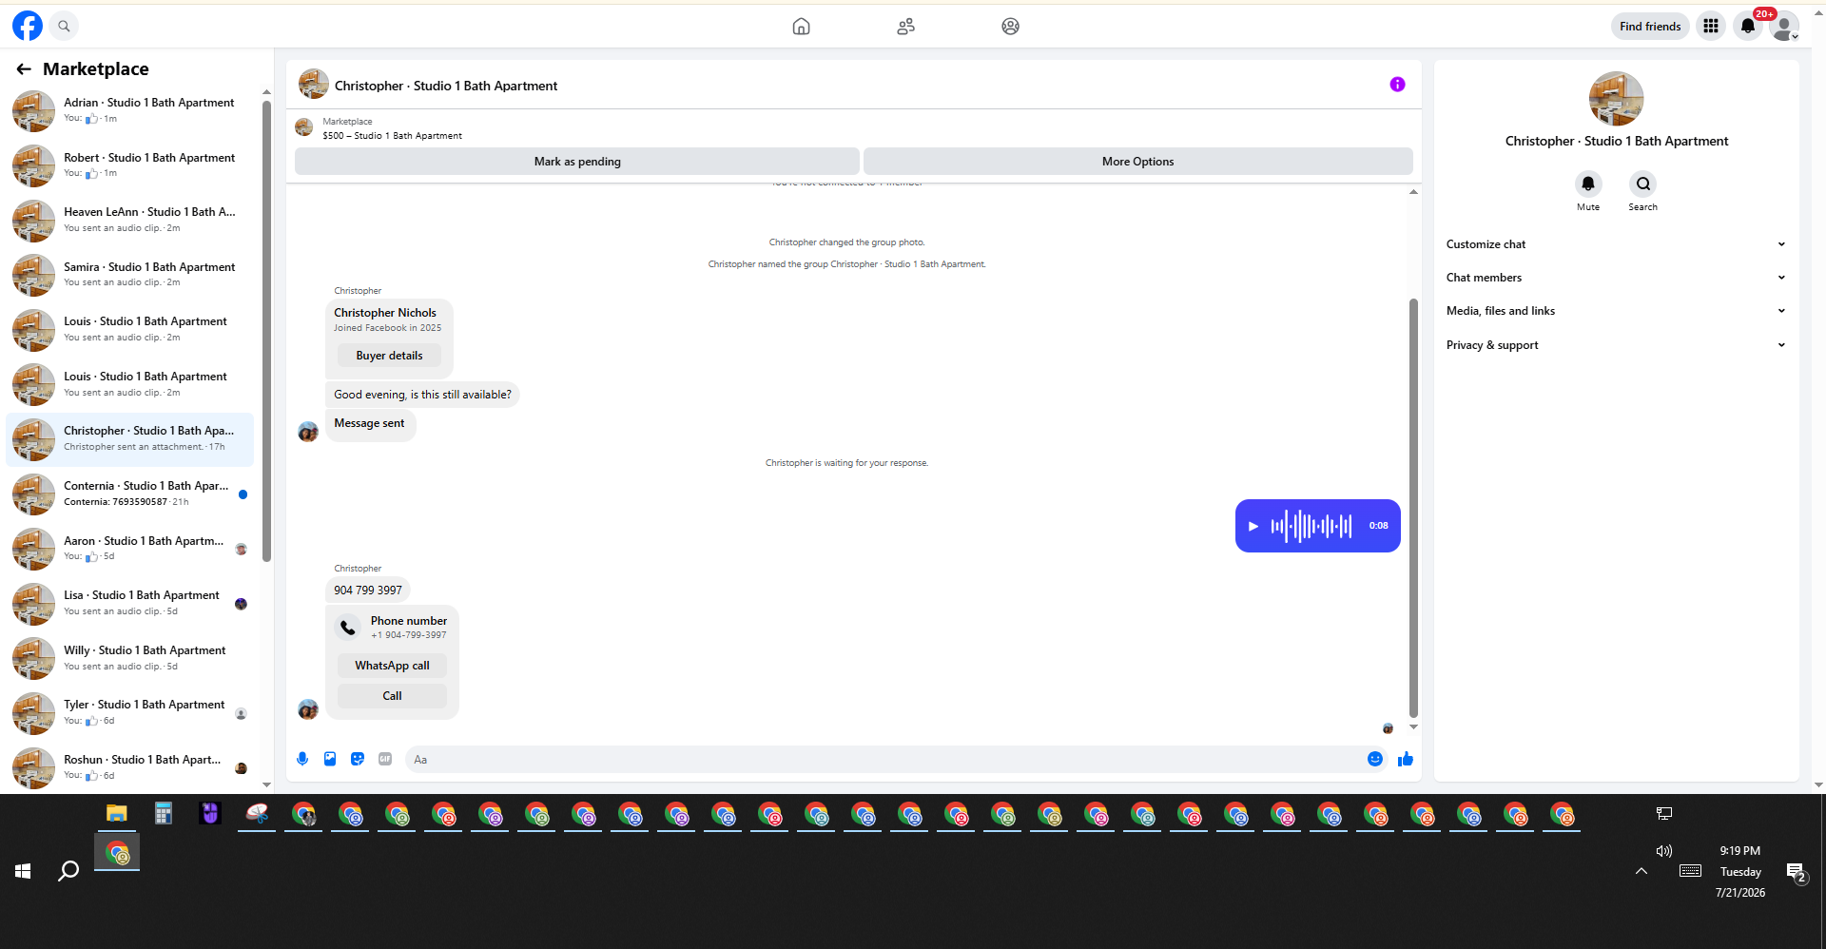Image resolution: width=1826 pixels, height=949 pixels.
Task: Click the $500 Studio 1 Bath Apartment listing
Action: coord(392,136)
